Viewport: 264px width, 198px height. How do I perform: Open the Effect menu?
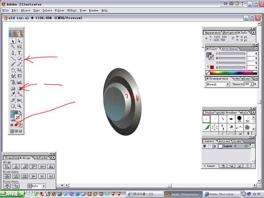pos(72,10)
